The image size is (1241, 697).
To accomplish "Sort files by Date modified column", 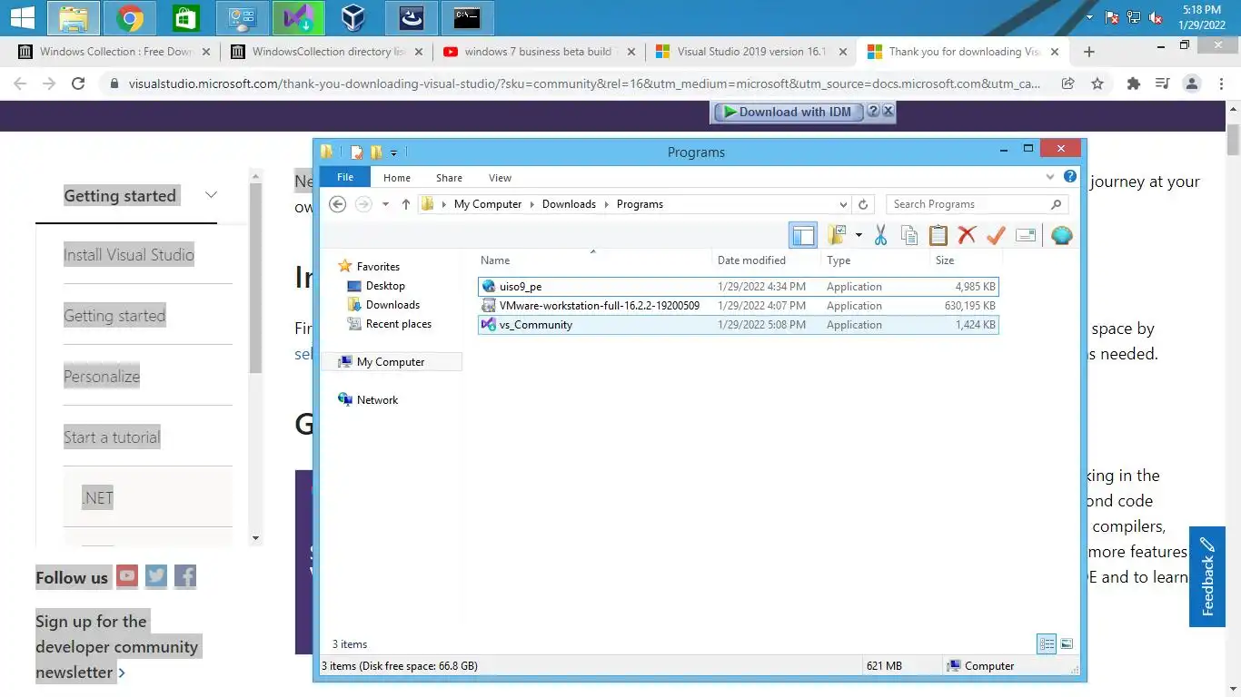I will click(x=766, y=260).
